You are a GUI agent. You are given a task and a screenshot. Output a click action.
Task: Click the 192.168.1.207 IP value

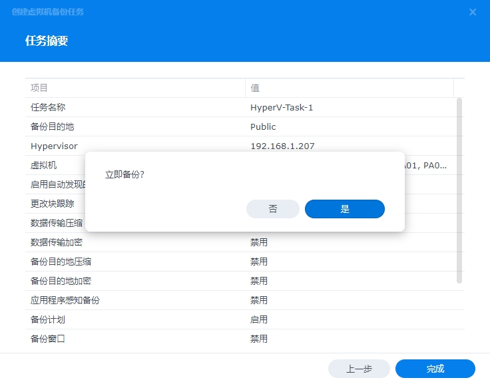(282, 146)
